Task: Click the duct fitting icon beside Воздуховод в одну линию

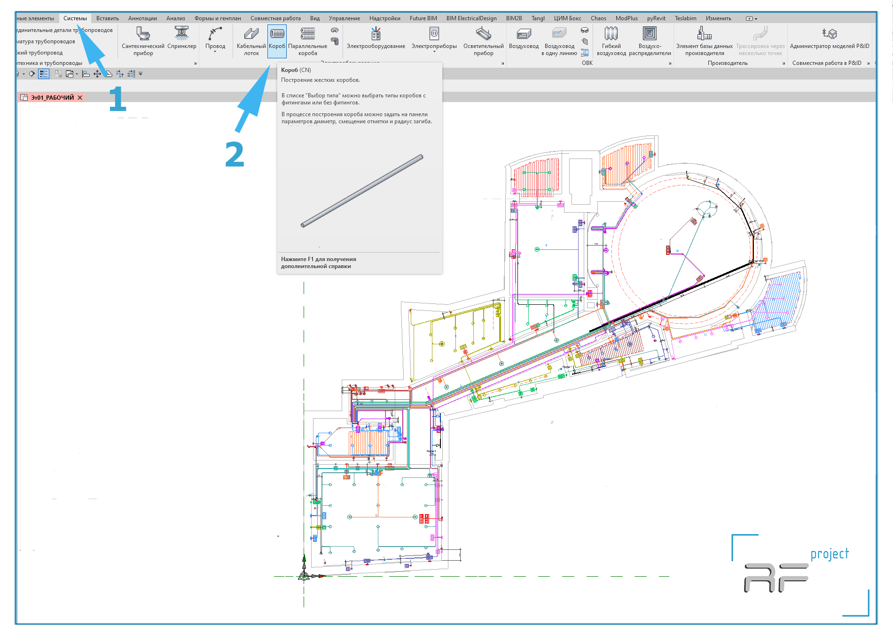Action: [x=585, y=30]
